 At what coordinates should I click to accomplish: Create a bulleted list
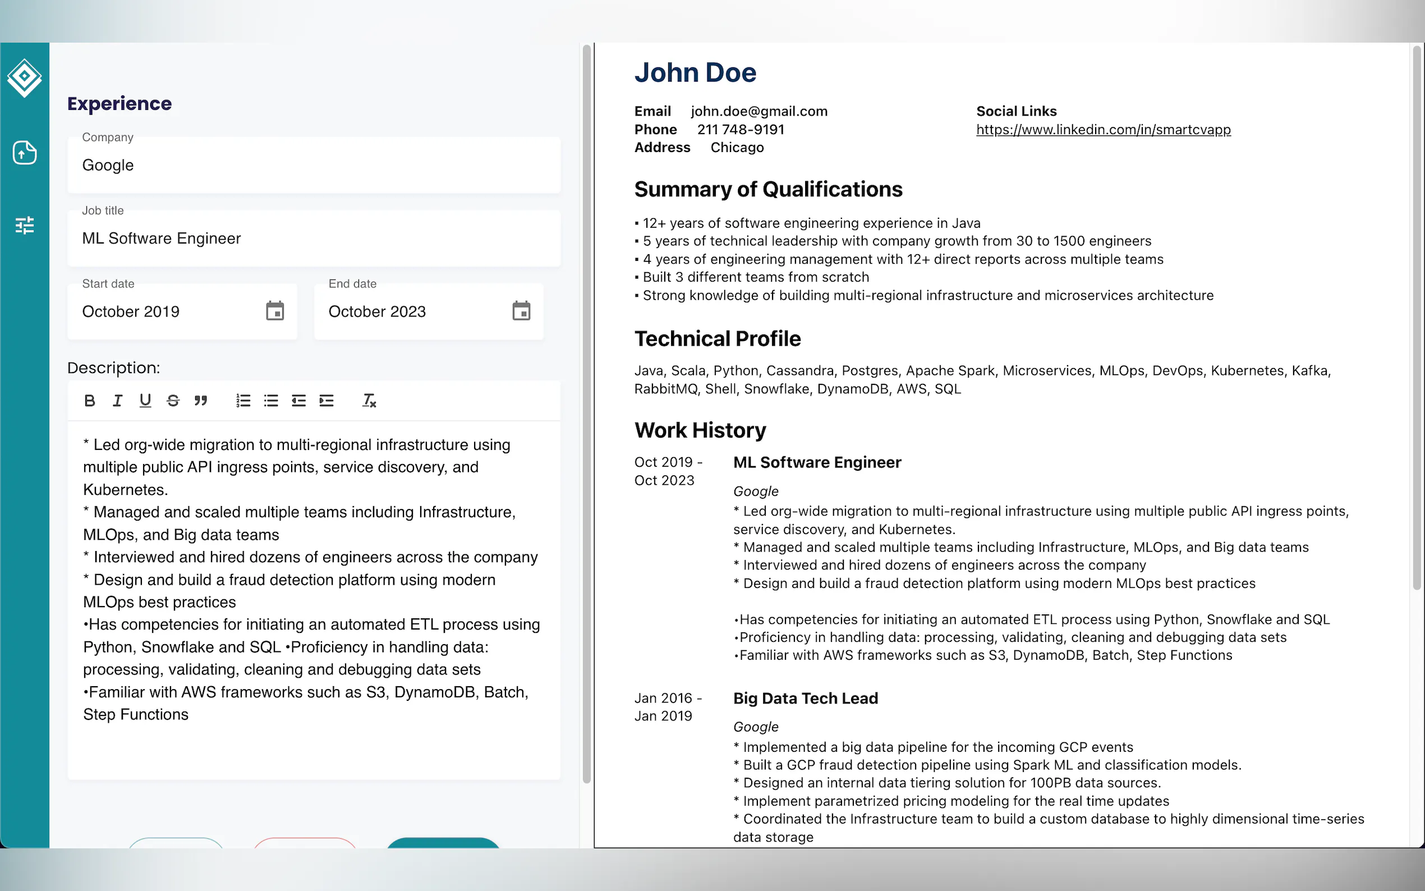tap(271, 401)
